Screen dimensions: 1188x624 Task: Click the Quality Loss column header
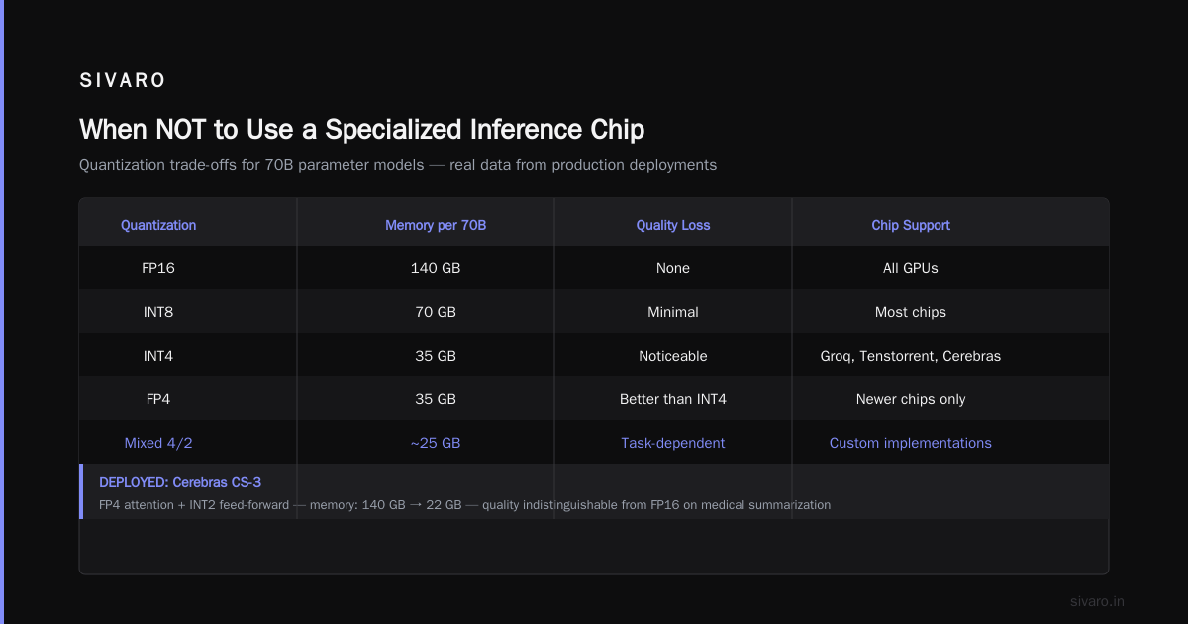tap(673, 225)
